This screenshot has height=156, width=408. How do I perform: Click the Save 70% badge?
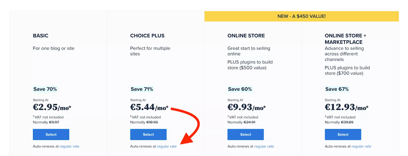(45, 89)
